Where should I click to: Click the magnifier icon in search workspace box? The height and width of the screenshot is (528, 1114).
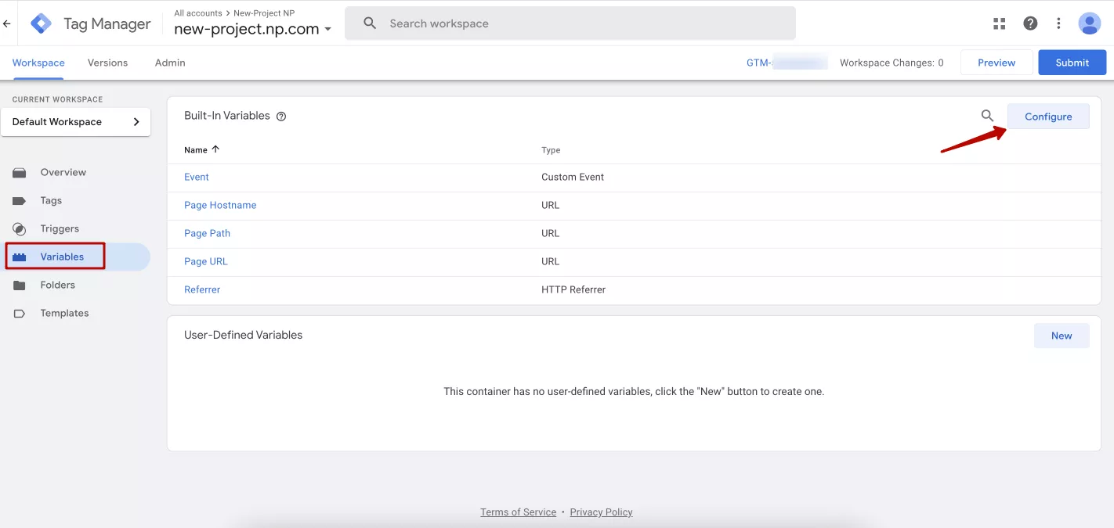pyautogui.click(x=371, y=23)
